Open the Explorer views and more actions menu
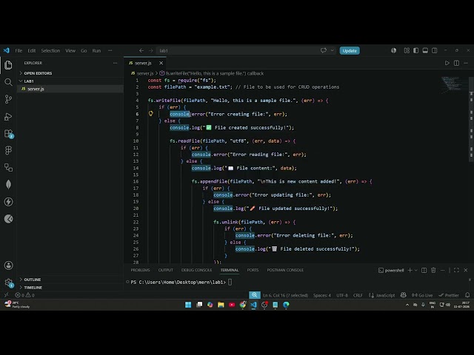This screenshot has height=355, width=474. (x=116, y=63)
